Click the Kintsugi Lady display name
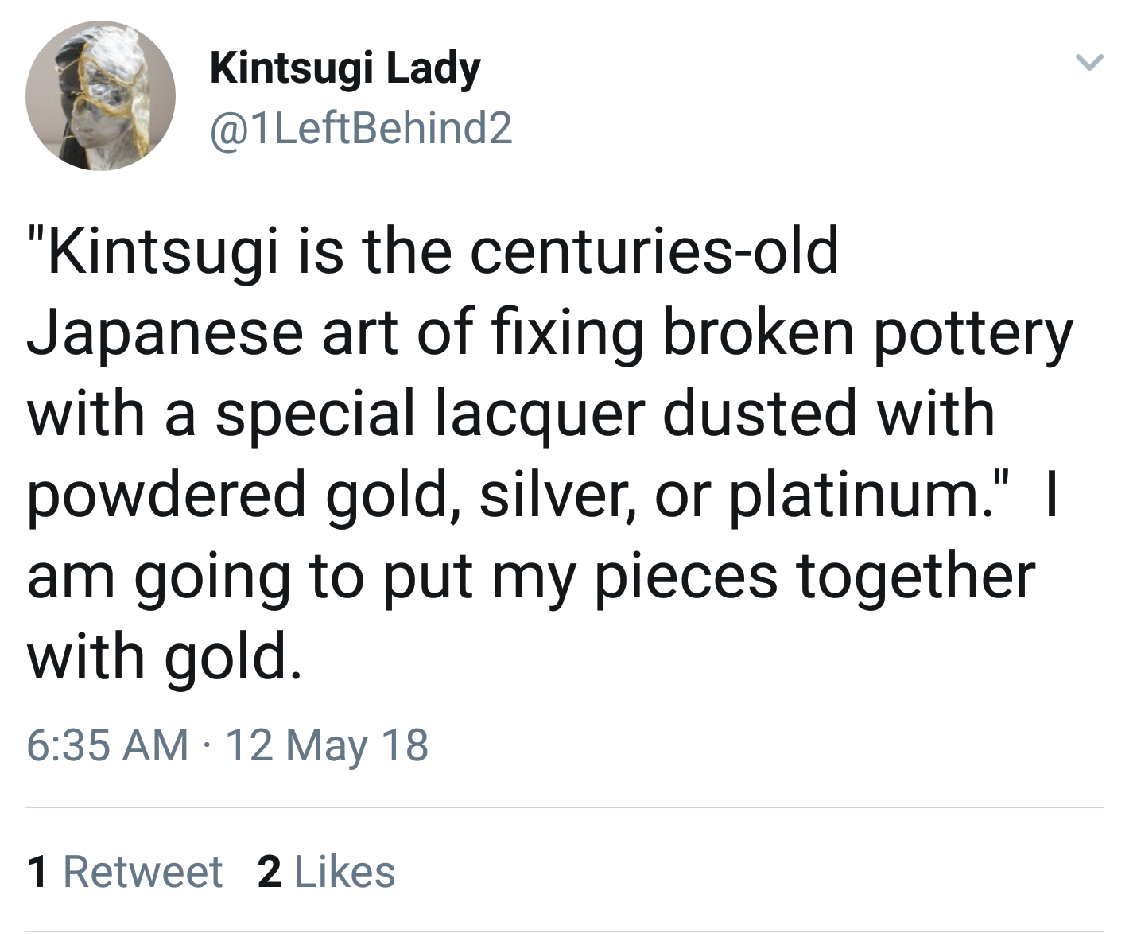This screenshot has height=937, width=1137. point(345,68)
